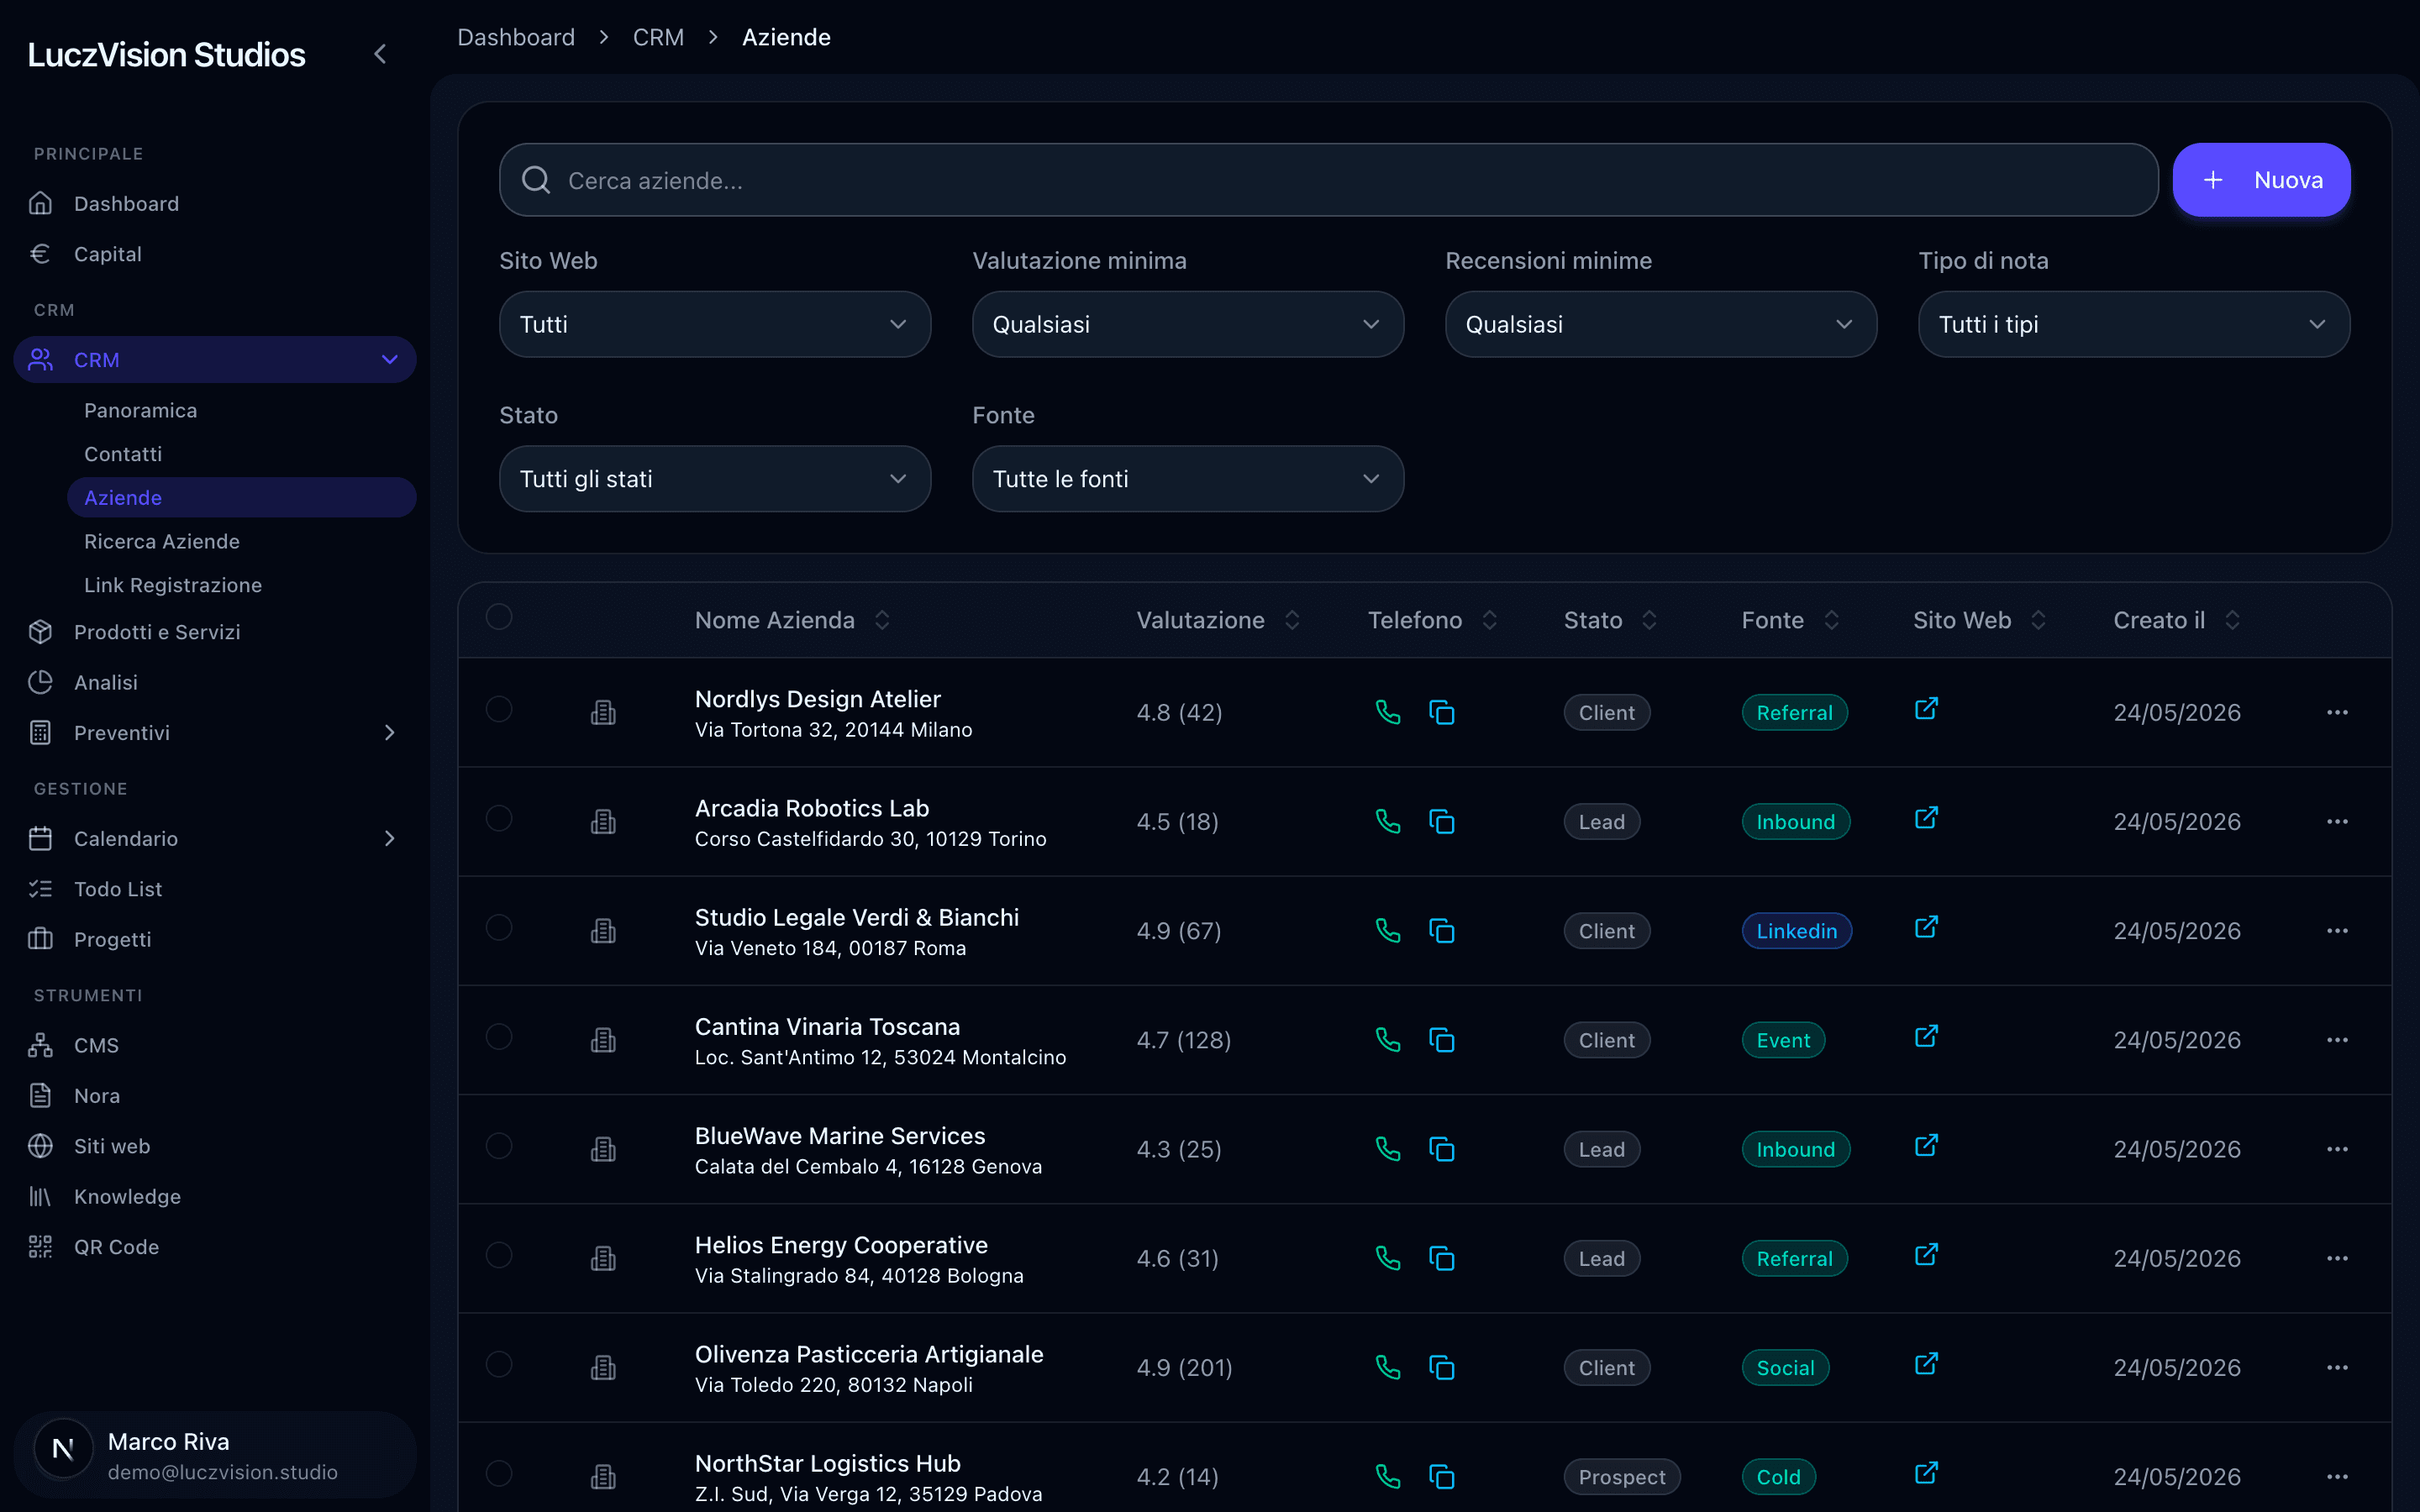Viewport: 2420px width, 1512px height.
Task: Open actions menu for Cantina Vinaria Toscana
Action: (x=2337, y=1040)
